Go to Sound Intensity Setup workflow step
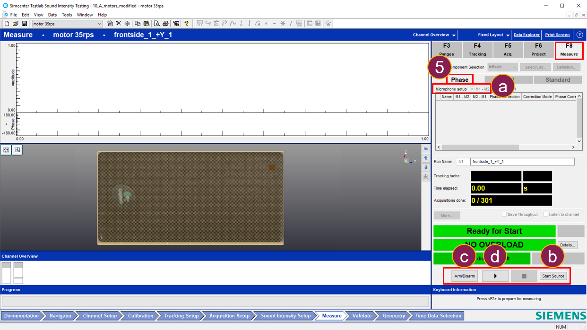This screenshot has height=330, width=587. [x=286, y=316]
